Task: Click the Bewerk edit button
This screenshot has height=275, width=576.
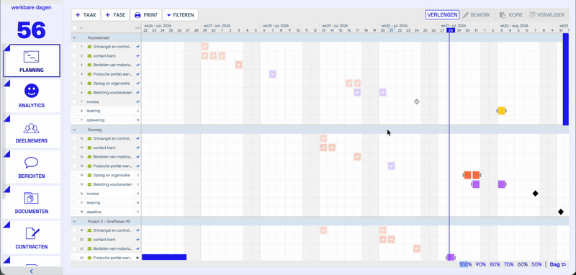Action: click(477, 15)
